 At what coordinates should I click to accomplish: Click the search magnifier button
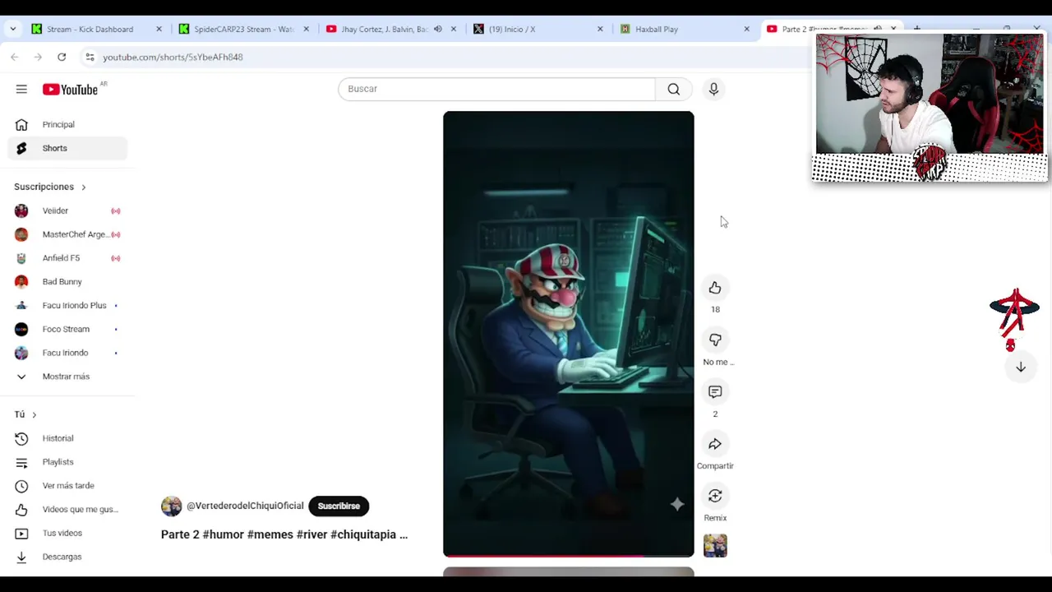coord(674,89)
